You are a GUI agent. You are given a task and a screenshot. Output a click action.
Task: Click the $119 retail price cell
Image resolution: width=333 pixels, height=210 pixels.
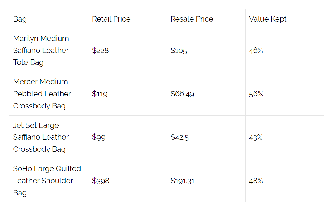coord(100,94)
